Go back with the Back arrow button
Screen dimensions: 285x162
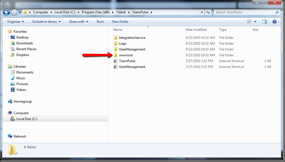pos(6,12)
